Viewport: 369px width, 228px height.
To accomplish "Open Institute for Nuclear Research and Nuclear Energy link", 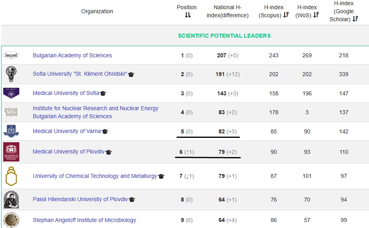I will [x=96, y=112].
